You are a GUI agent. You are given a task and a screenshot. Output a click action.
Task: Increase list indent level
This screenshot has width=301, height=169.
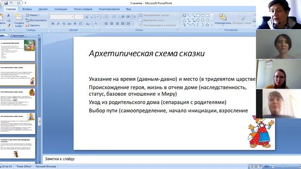[128, 17]
